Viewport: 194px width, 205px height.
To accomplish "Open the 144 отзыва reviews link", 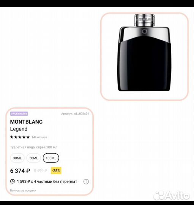I will [x=39, y=137].
